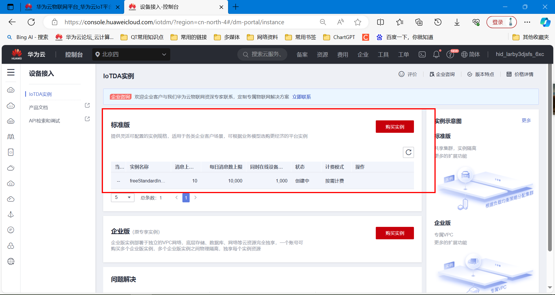Viewport: 555px width, 295px height.
Task: Click the browser address bar URL
Action: (174, 22)
